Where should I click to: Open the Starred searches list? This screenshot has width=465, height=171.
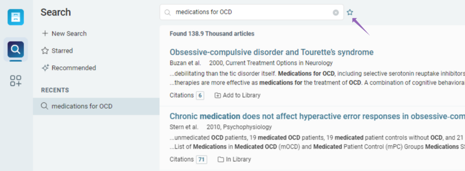pyautogui.click(x=57, y=51)
